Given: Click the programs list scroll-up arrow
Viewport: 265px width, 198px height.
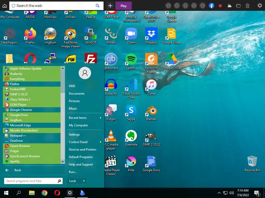Looking at the screenshot, I should [x=63, y=68].
